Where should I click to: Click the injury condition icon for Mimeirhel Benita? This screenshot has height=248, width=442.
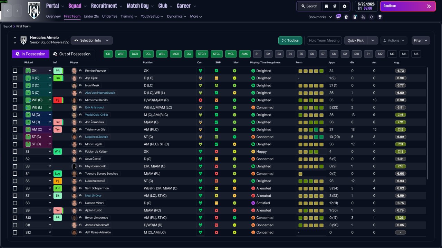[x=200, y=100]
